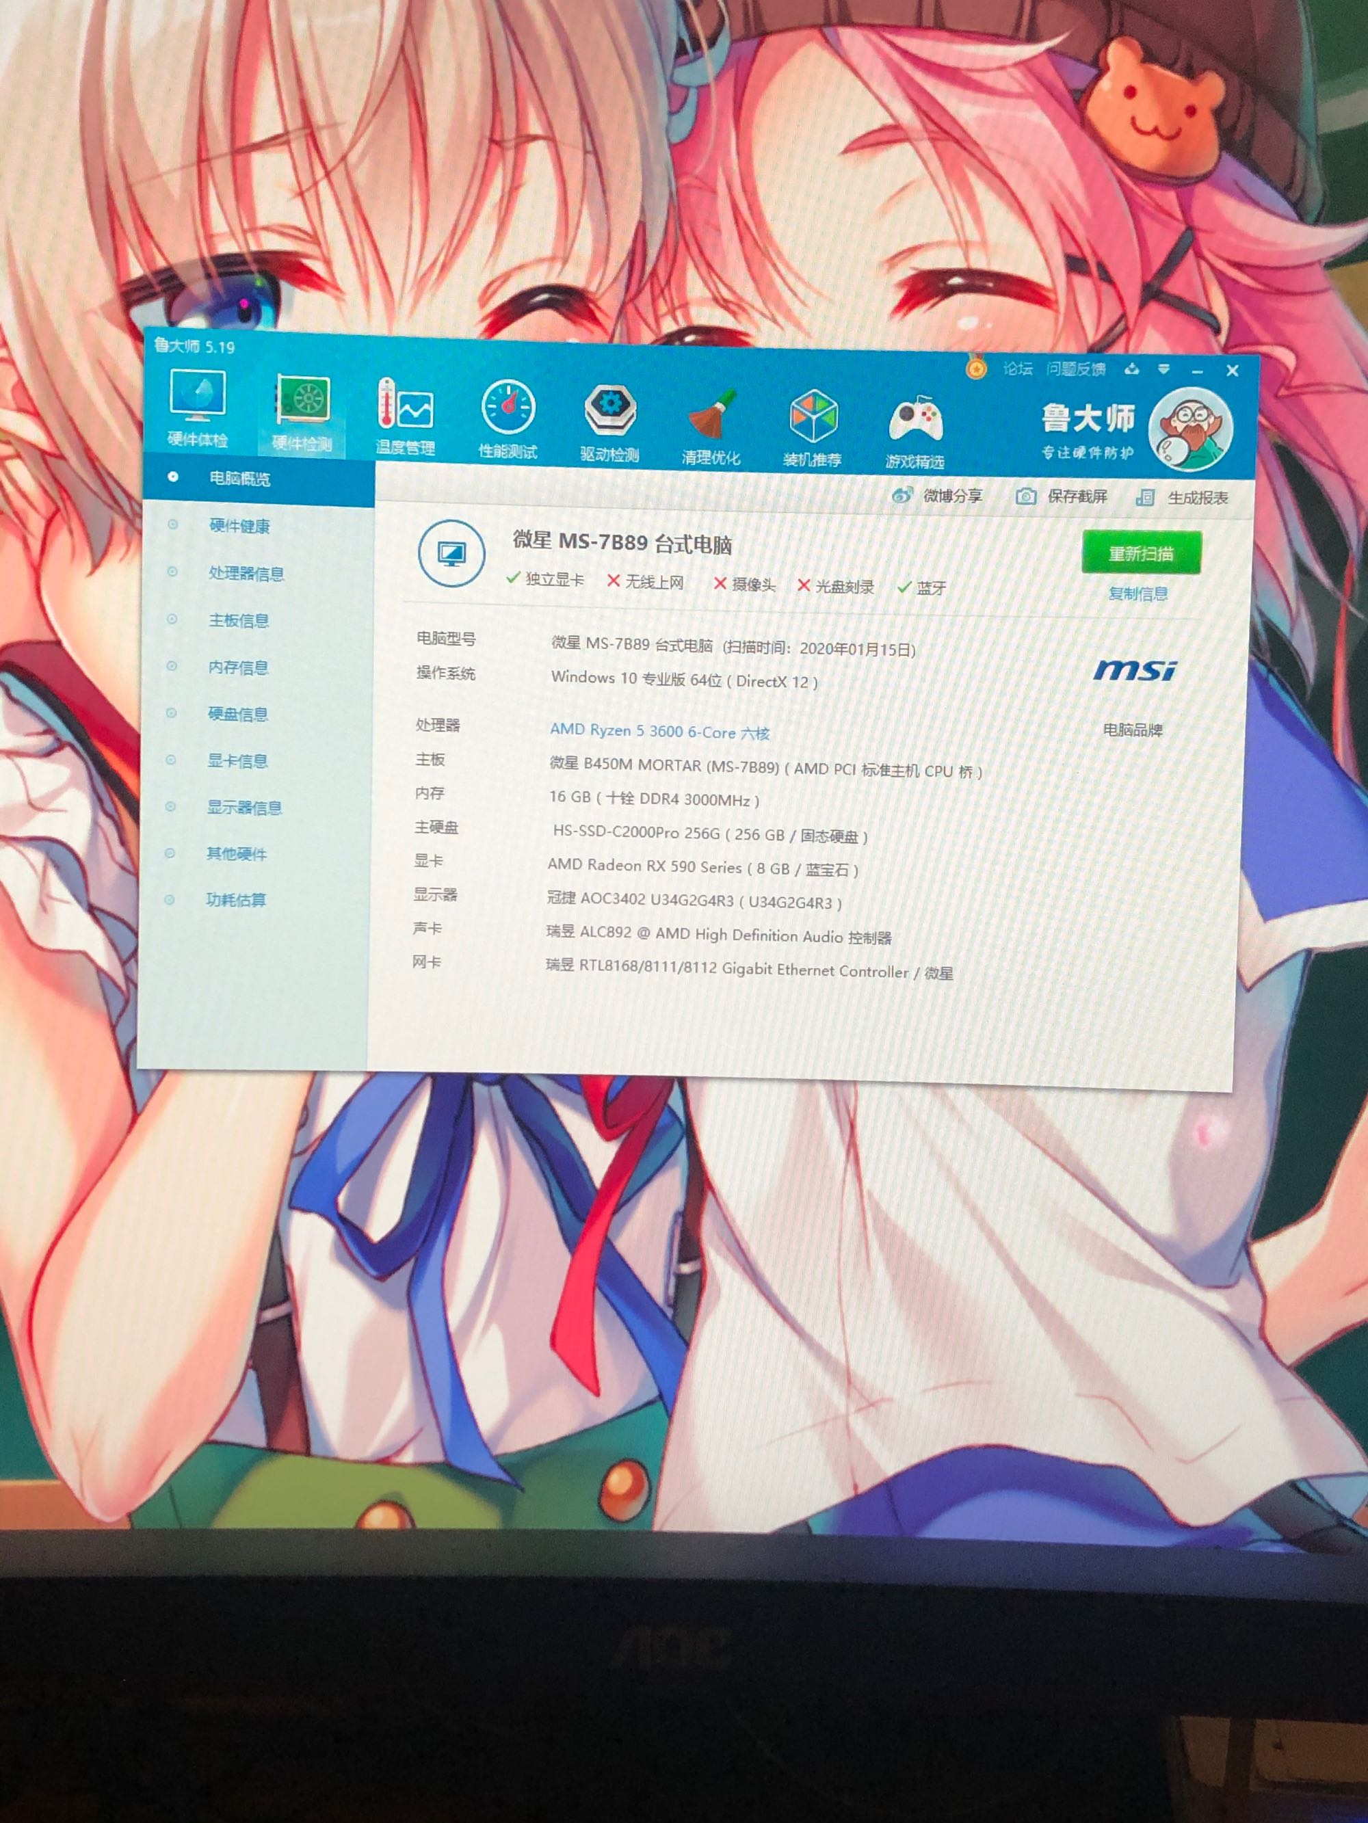Click Windows 10 专业版 64位 text
This screenshot has height=1823, width=1368.
[685, 679]
